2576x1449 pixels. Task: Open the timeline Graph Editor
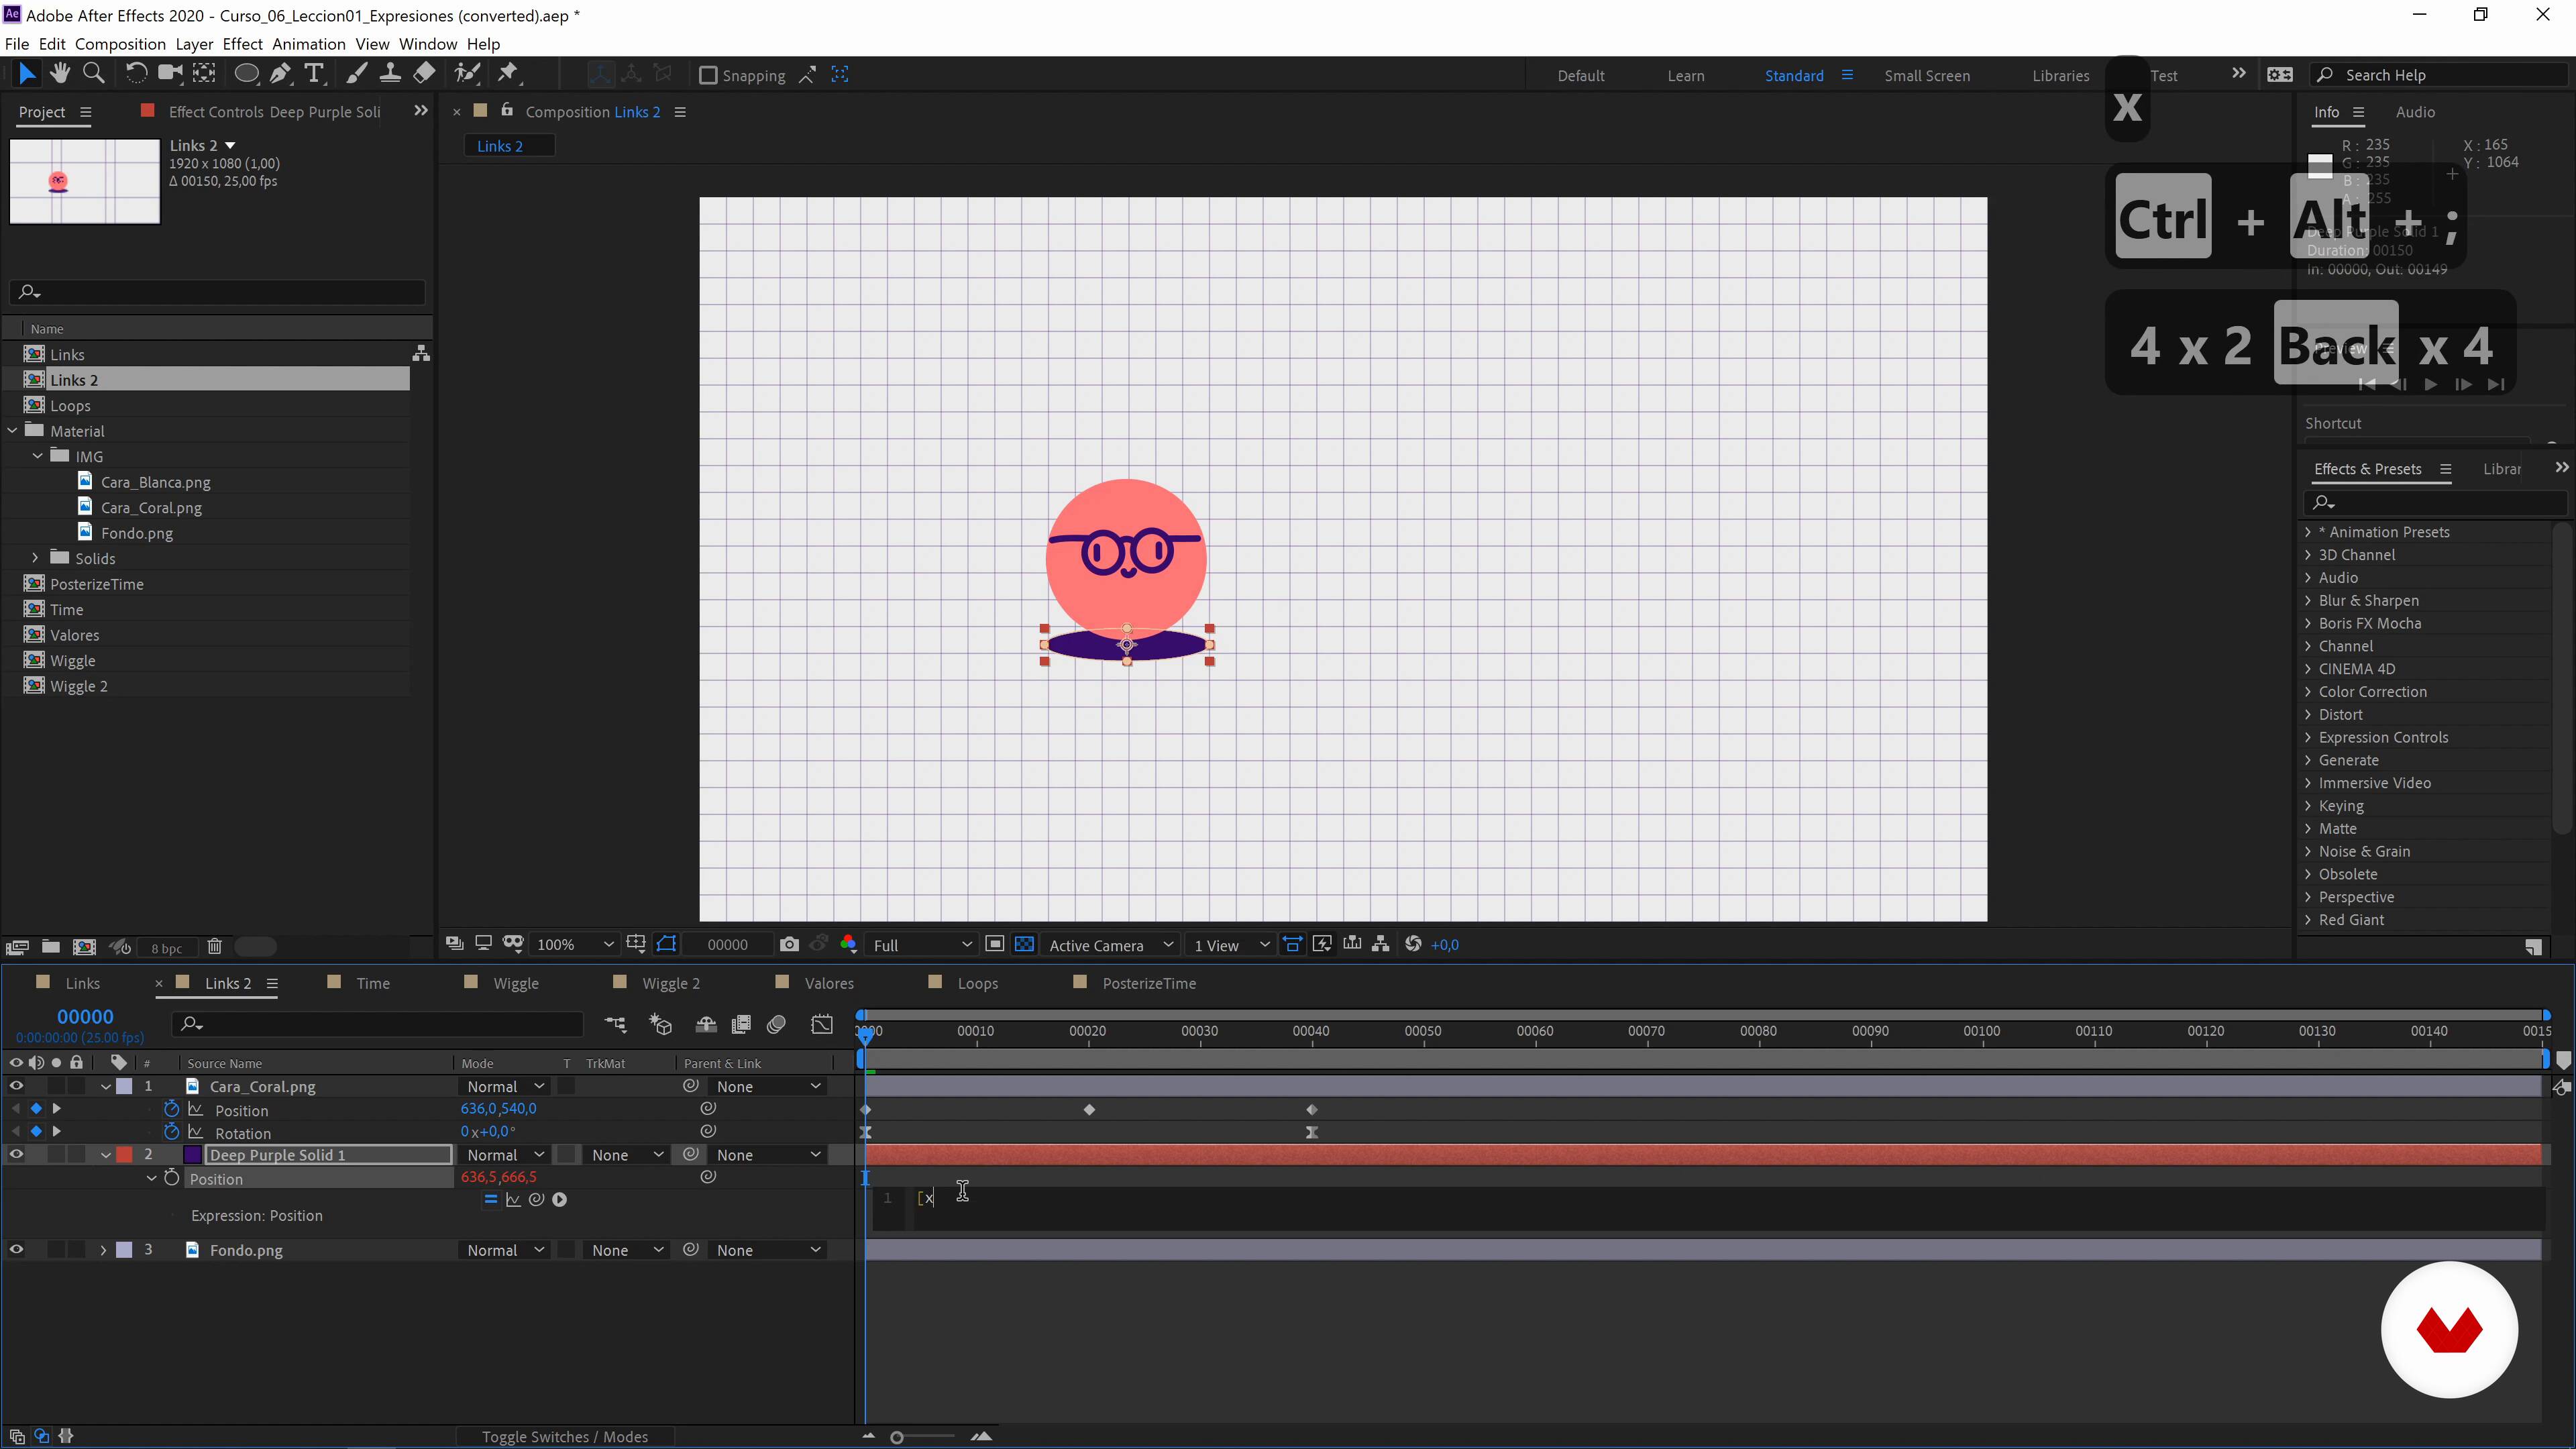point(822,1024)
